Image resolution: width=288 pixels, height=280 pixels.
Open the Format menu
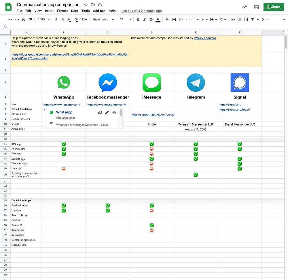click(x=62, y=11)
